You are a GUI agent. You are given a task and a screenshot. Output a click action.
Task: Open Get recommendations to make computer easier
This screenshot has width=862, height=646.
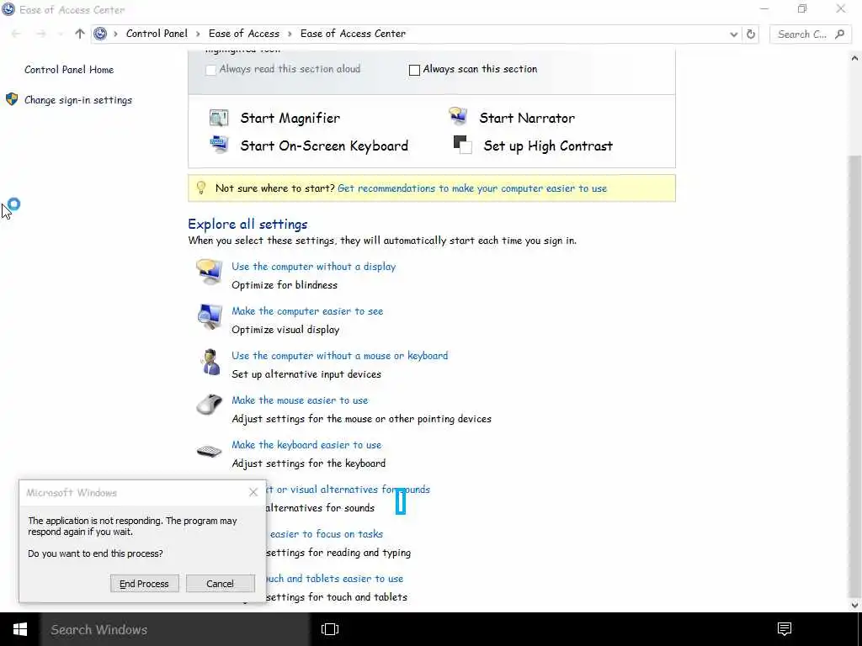click(472, 188)
